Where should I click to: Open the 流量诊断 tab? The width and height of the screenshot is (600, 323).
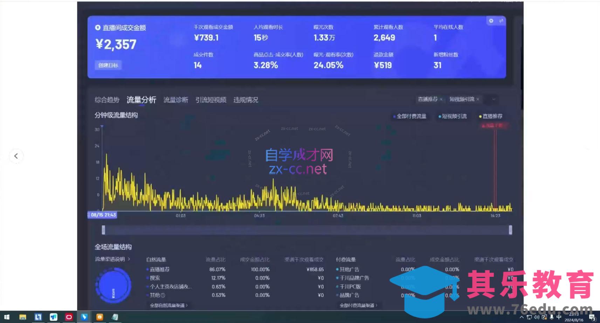click(175, 100)
